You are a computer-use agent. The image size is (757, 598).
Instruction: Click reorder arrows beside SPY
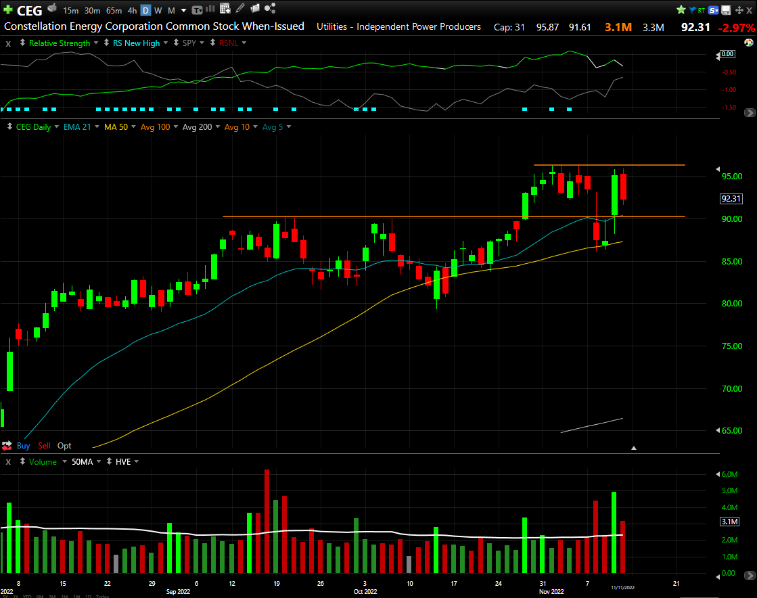[176, 43]
